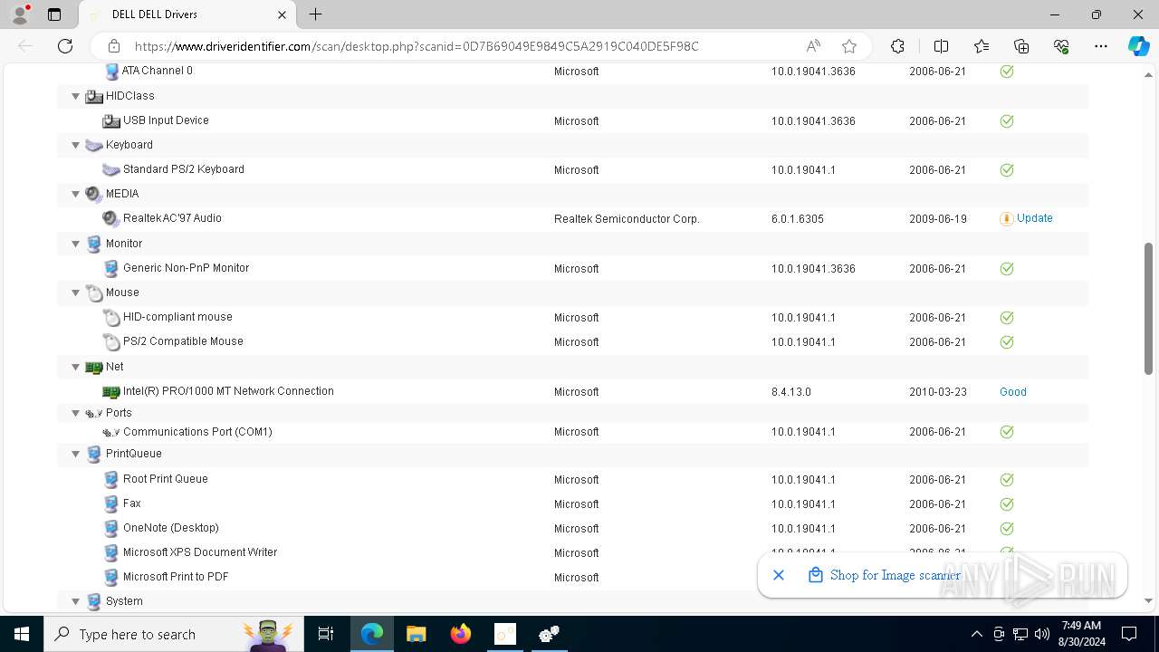Viewport: 1159px width, 652px height.
Task: Open File Explorer from the taskbar
Action: tap(417, 634)
